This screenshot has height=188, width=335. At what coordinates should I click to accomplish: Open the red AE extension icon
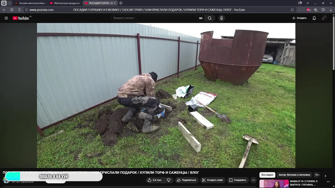coord(309,10)
